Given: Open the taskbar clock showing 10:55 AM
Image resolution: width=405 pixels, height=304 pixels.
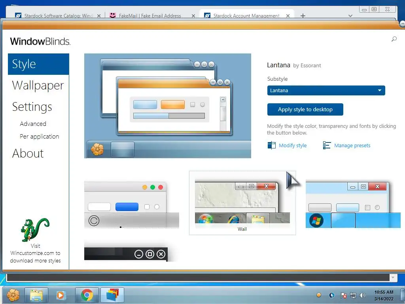Looking at the screenshot, I should tap(384, 295).
